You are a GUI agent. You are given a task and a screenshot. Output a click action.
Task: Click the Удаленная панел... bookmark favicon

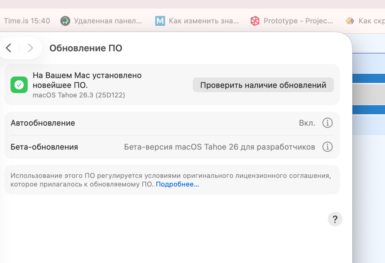click(65, 21)
